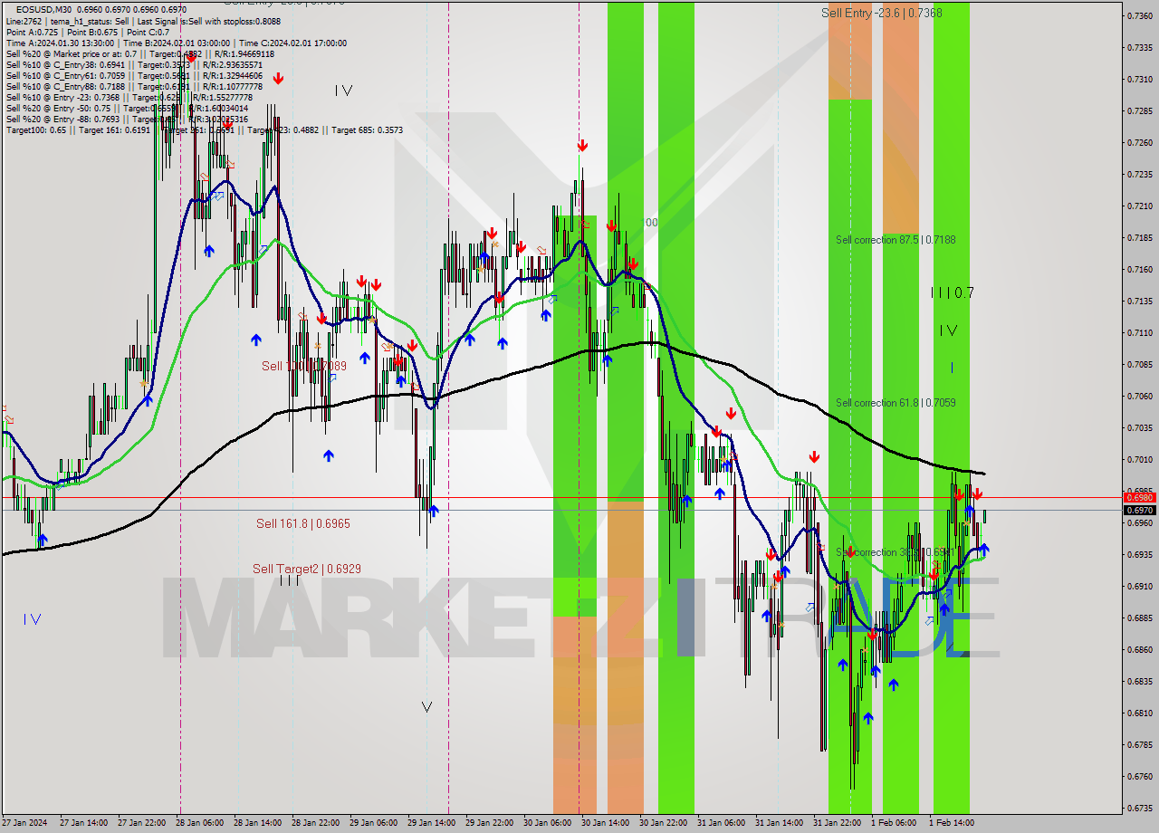The image size is (1159, 833).
Task: Click the '27 Jan 22:00' time axis label
Action: click(141, 823)
